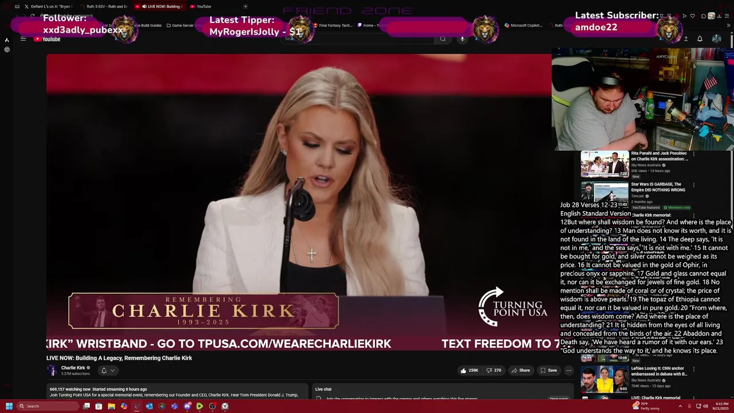Expand subscription notification bell dropdown

(x=107, y=371)
